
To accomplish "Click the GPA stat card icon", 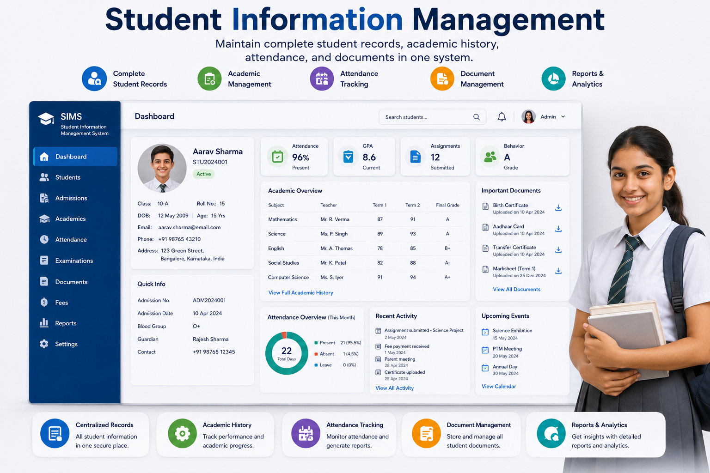I will [x=349, y=157].
